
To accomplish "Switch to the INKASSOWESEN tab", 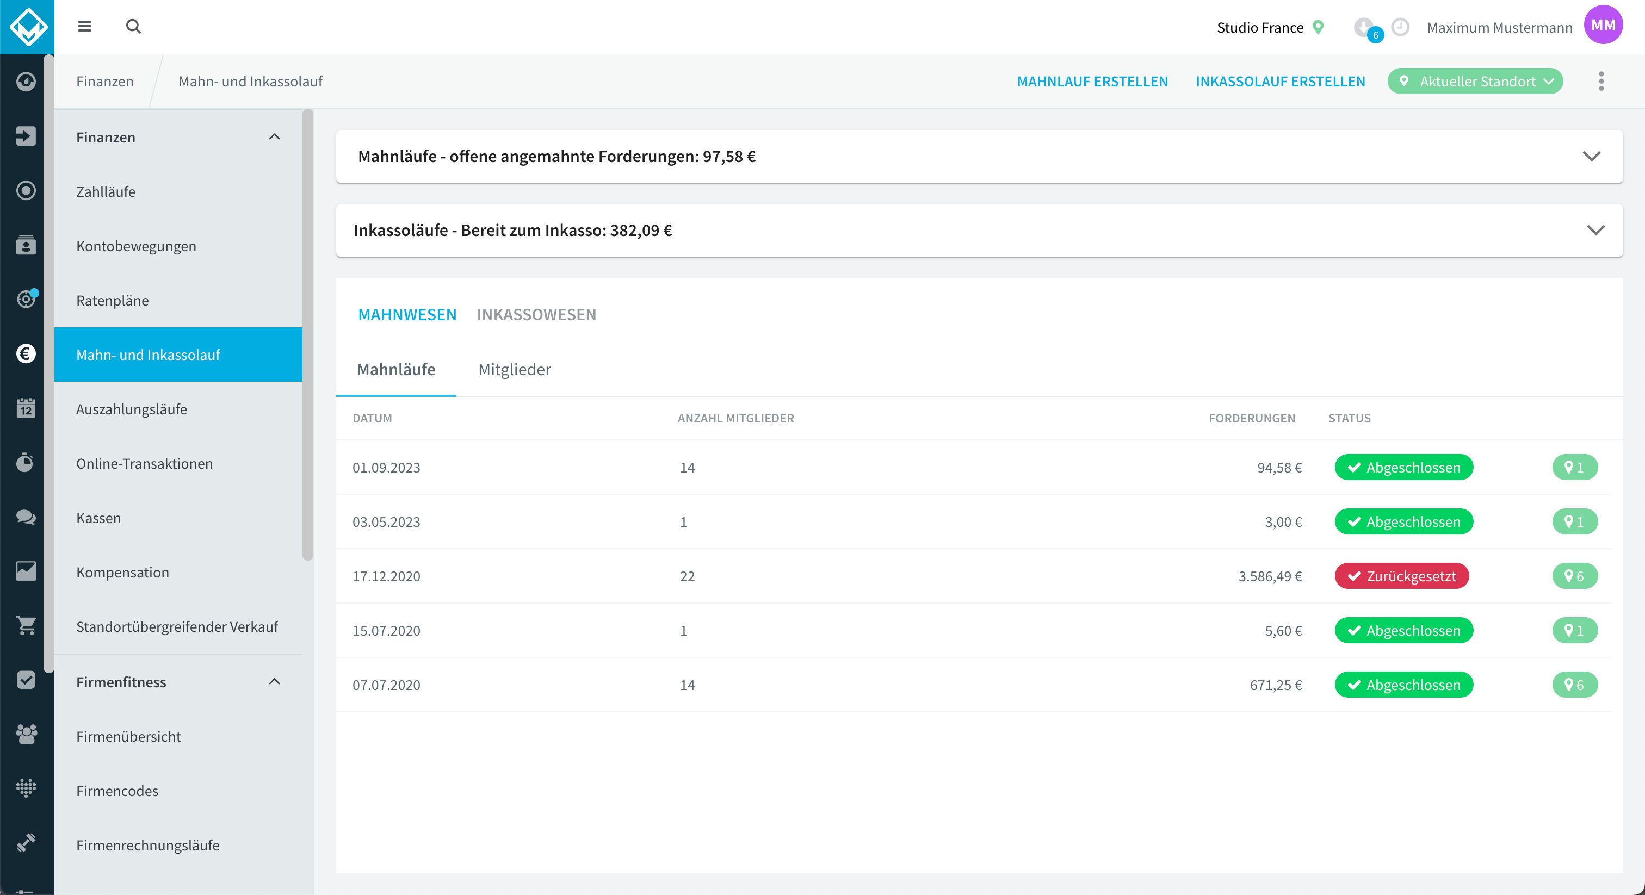I will tap(536, 315).
